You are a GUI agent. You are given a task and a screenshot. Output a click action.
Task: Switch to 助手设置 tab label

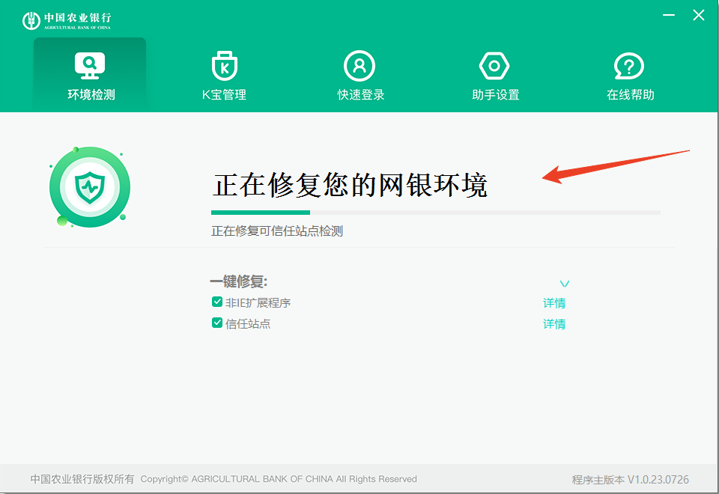pos(496,95)
